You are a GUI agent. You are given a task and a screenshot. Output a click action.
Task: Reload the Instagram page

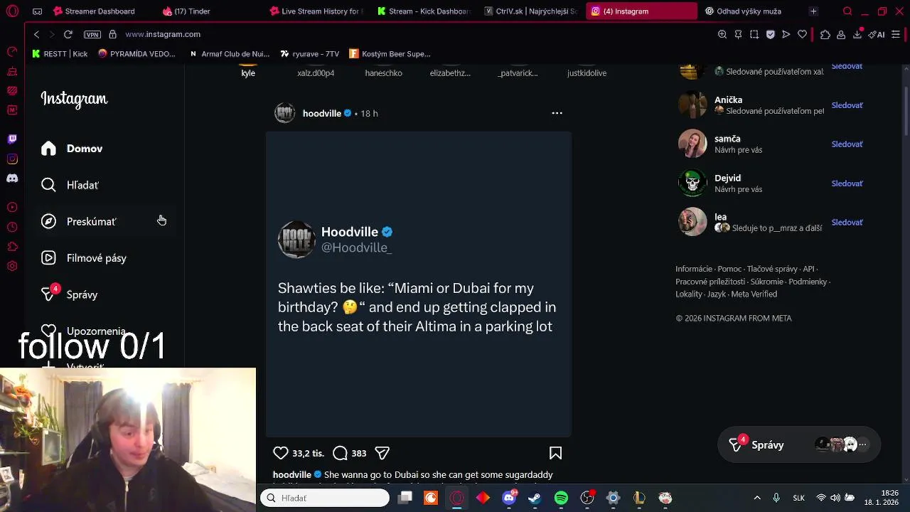[68, 34]
